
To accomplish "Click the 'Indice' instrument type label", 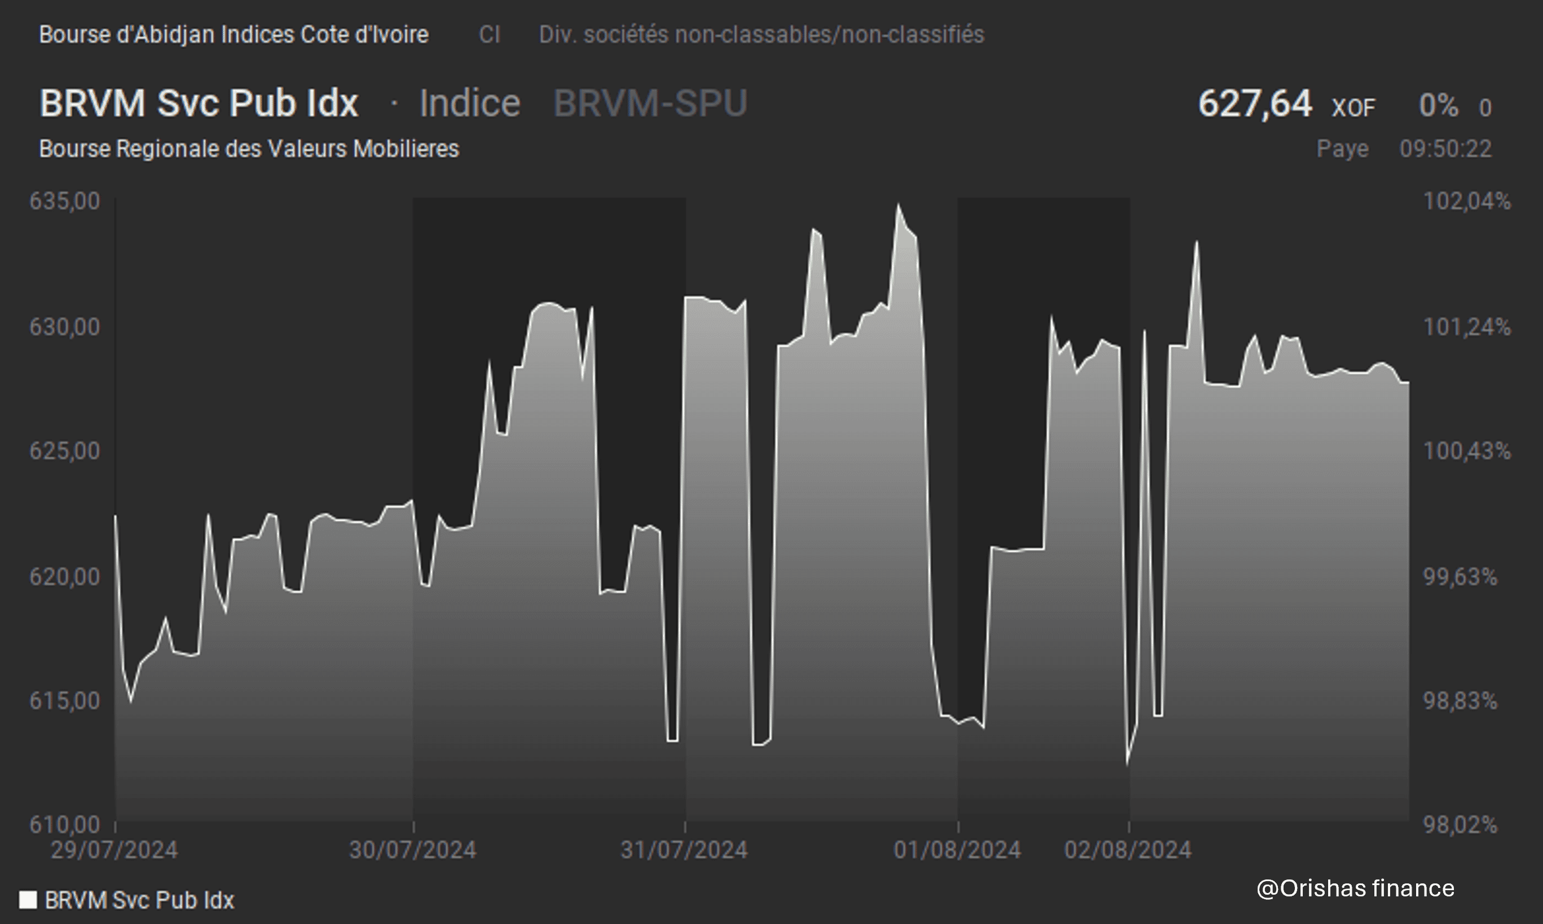I will tap(470, 103).
